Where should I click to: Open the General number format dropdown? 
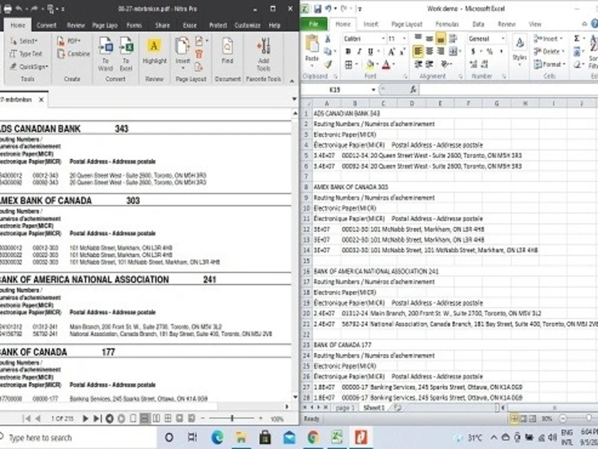tap(504, 38)
